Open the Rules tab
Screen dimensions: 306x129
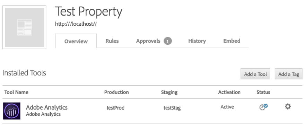[112, 41]
